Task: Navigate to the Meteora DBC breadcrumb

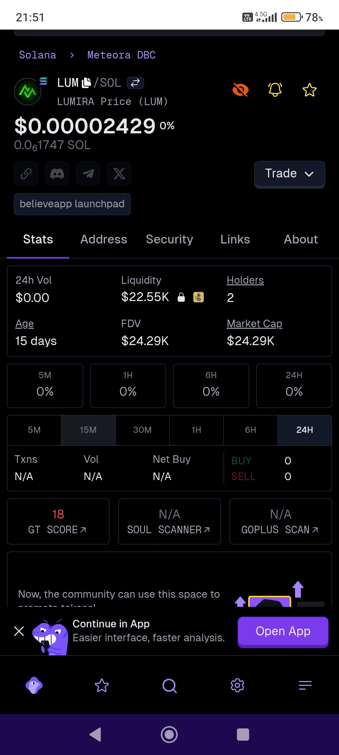Action: tap(121, 55)
